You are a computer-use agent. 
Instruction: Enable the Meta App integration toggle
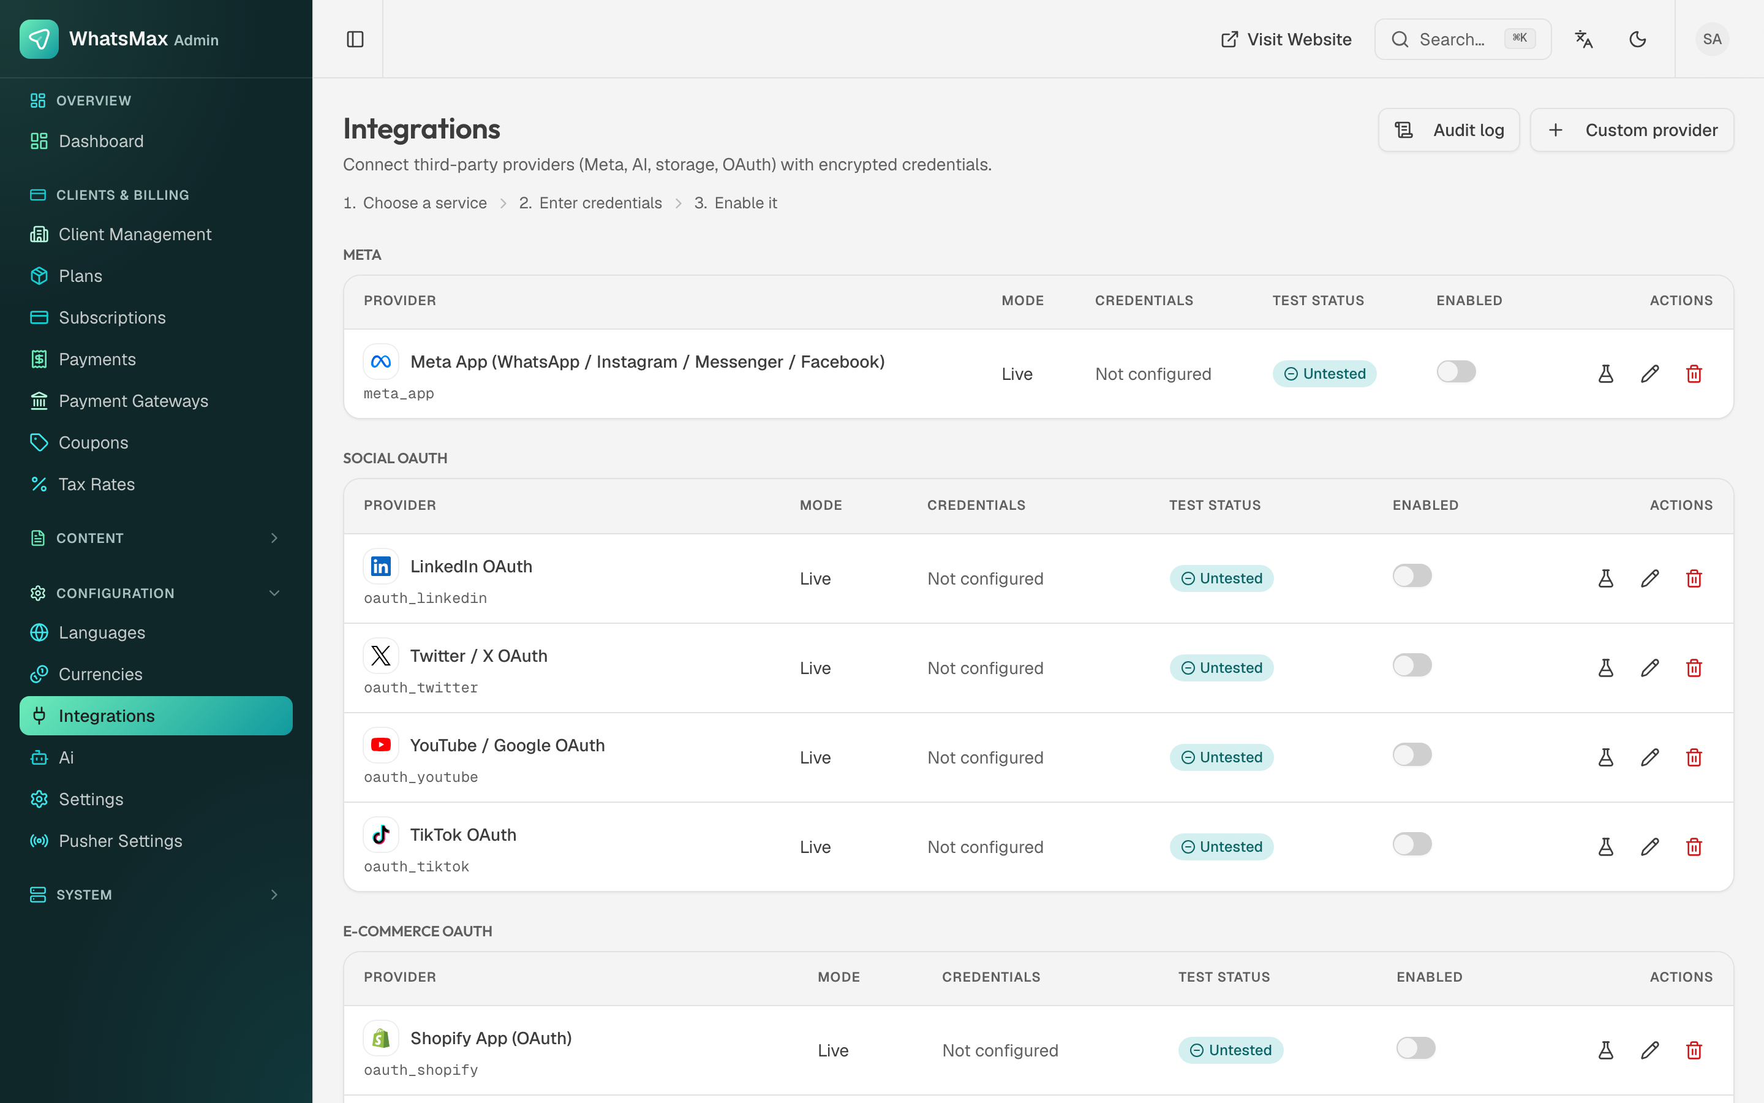pos(1456,371)
